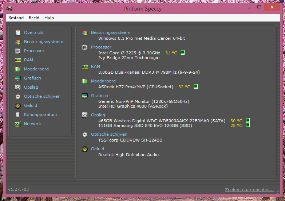Click the Opslag hard disk icon in sidebar
The width and height of the screenshot is (285, 201).
point(17,87)
